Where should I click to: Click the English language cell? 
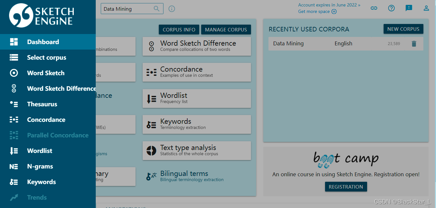click(343, 43)
